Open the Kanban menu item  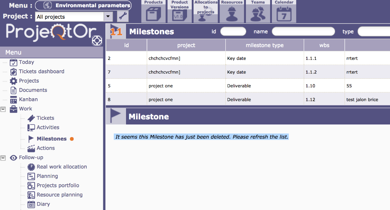(x=28, y=99)
